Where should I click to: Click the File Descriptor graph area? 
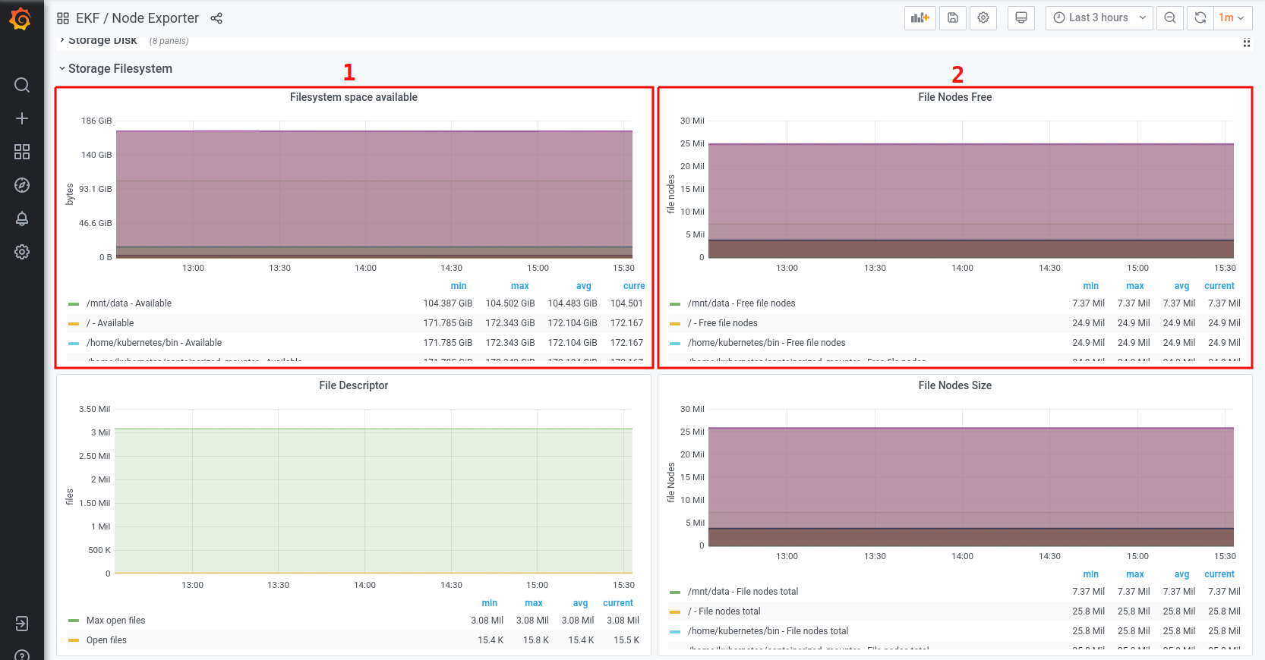click(374, 492)
